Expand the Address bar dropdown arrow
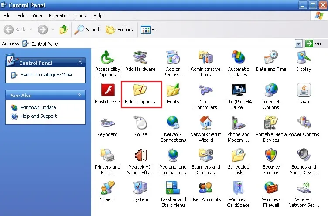This screenshot has width=328, height=216. [298, 43]
